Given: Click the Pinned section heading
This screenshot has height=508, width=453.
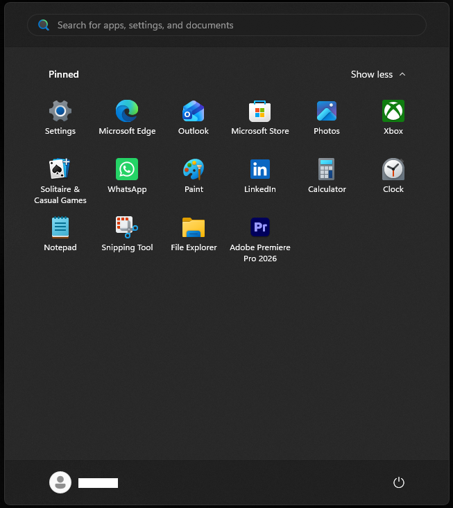Looking at the screenshot, I should click(x=64, y=75).
